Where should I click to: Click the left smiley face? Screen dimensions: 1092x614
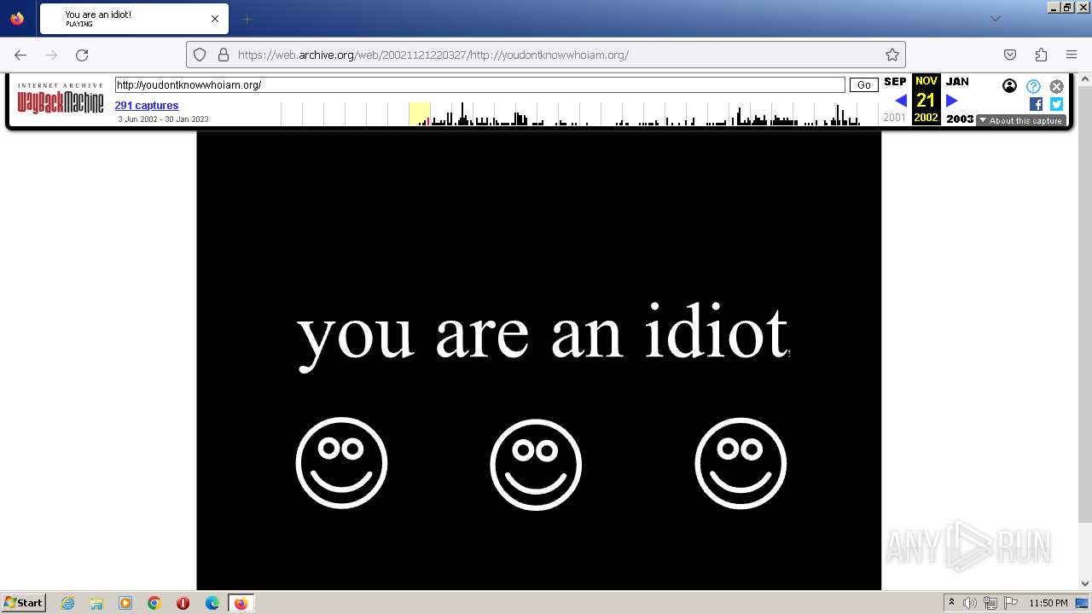[341, 463]
